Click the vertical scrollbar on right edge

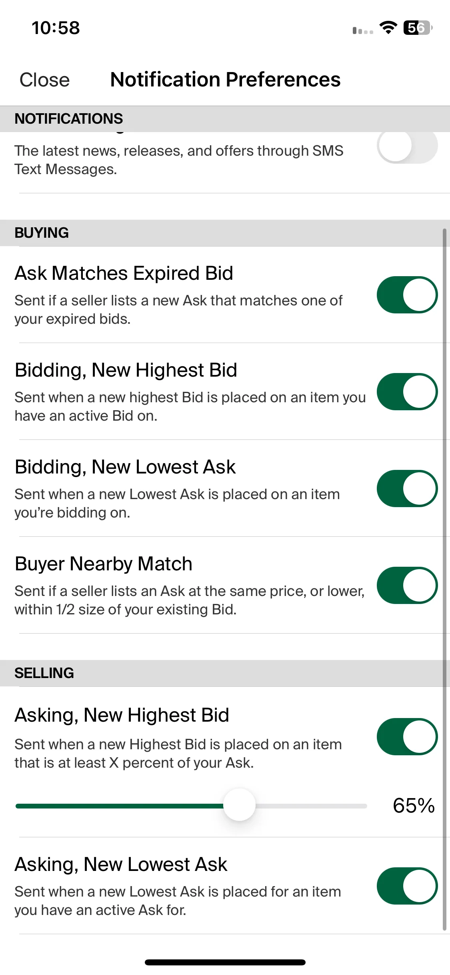[x=444, y=580]
